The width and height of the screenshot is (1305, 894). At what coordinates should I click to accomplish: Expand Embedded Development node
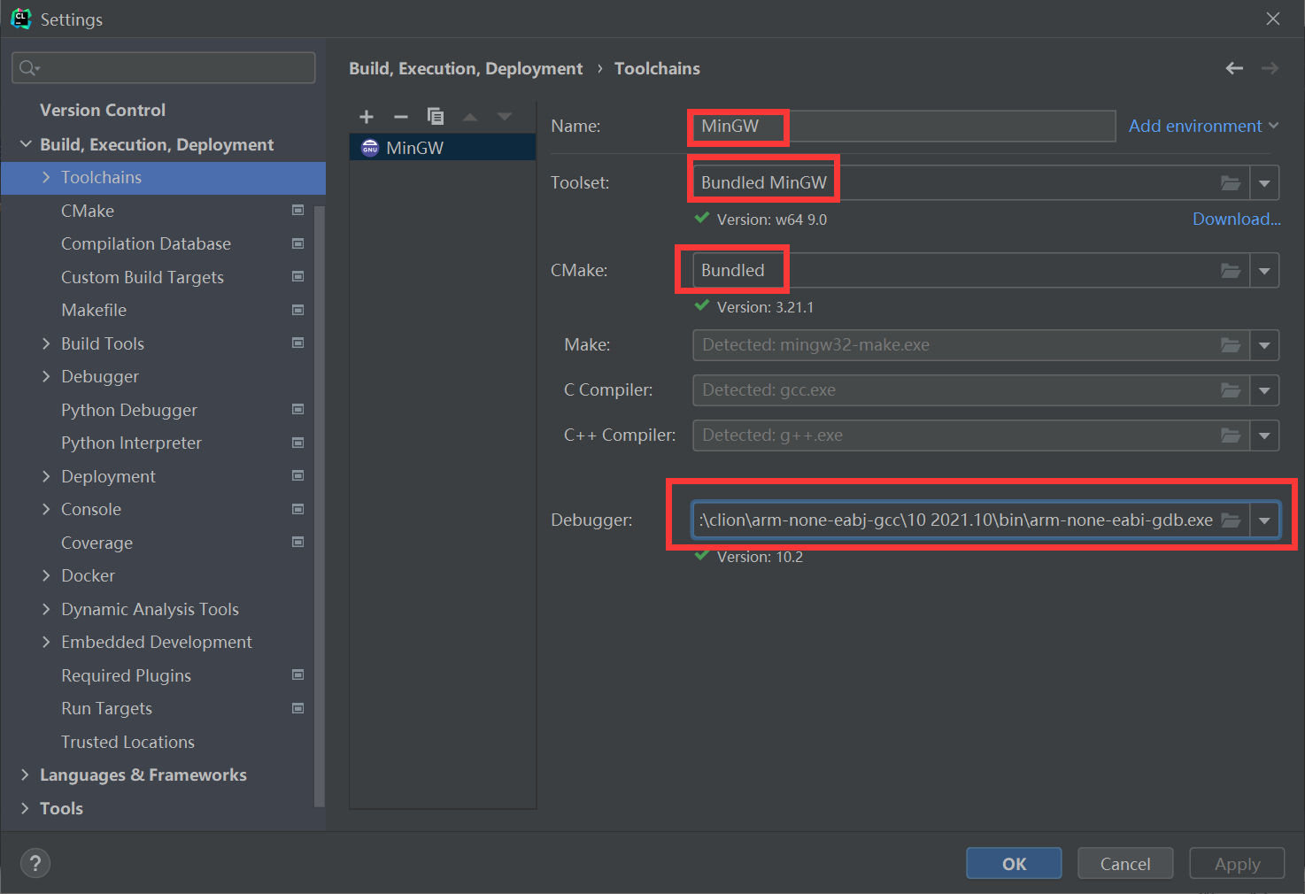point(46,642)
